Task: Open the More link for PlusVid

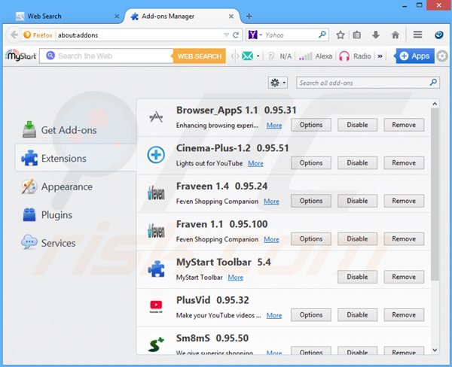Action: (274, 315)
